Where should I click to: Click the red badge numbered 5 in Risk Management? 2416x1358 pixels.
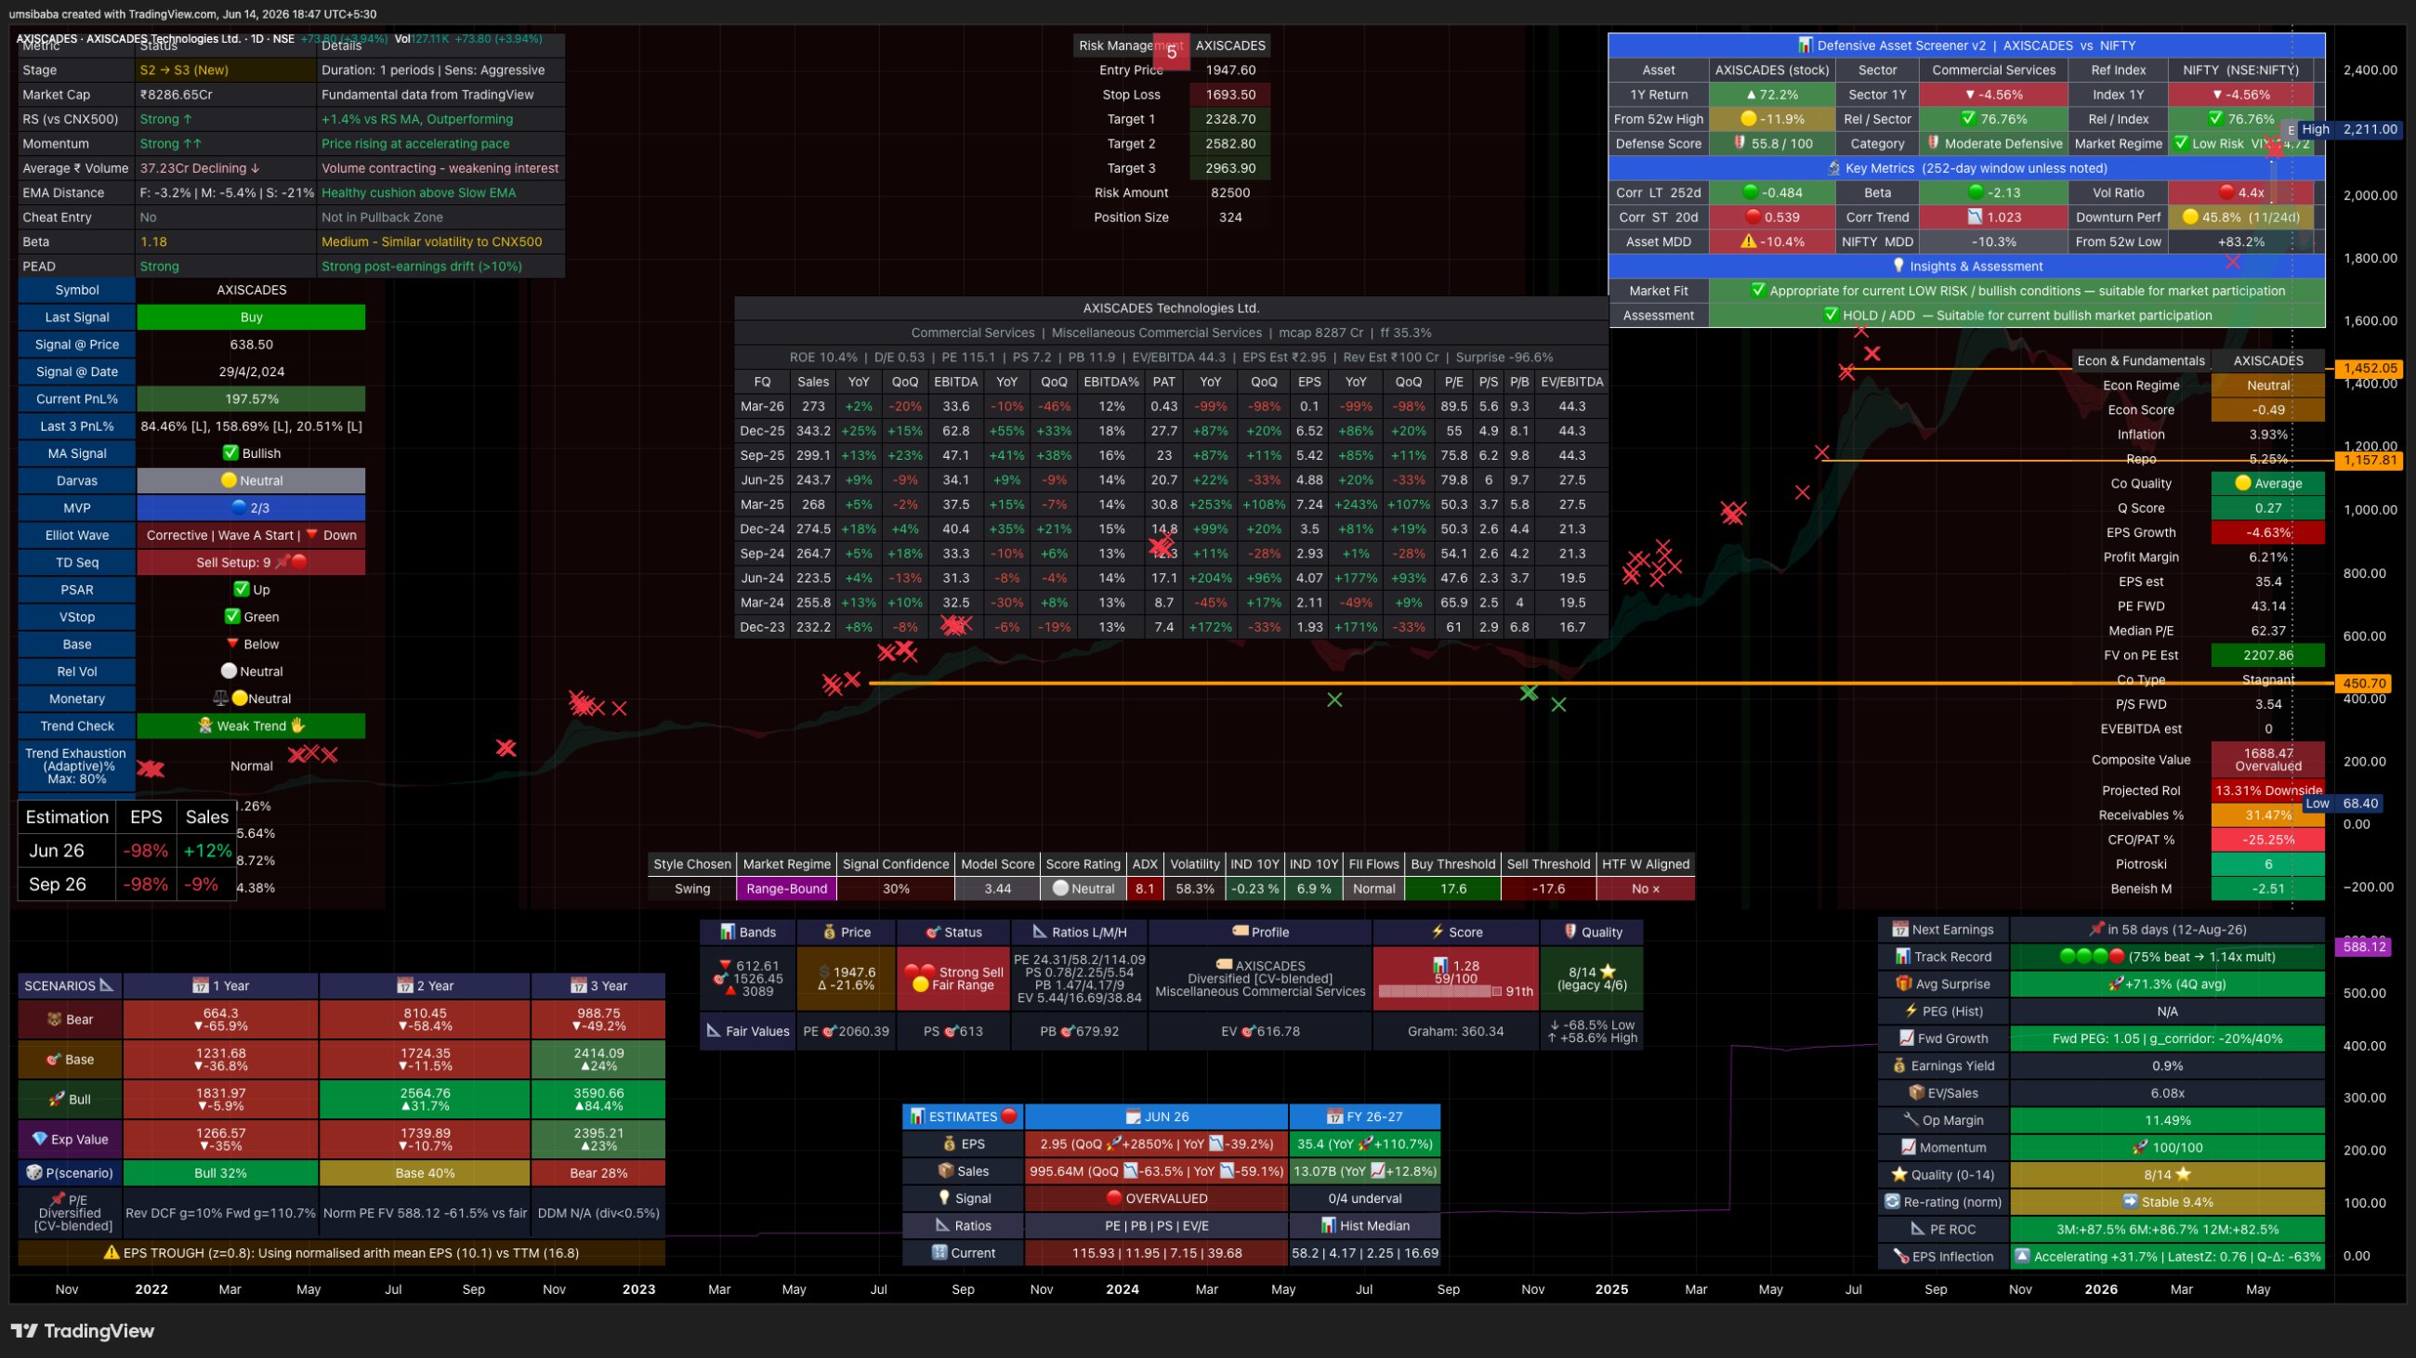pyautogui.click(x=1172, y=53)
